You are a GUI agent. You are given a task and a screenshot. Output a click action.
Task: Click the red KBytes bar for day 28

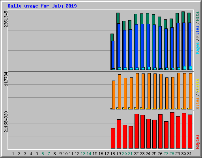tap(172, 130)
